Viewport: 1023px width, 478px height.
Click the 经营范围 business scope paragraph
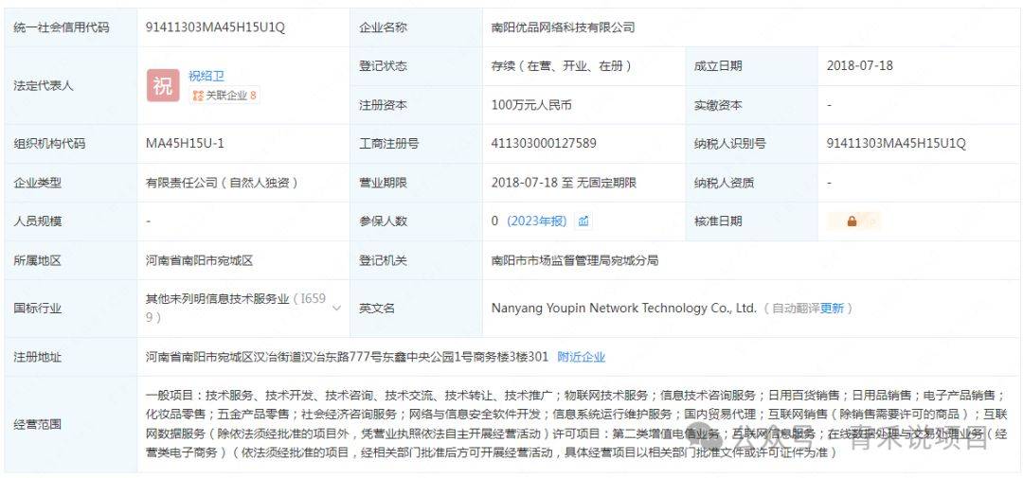click(x=577, y=424)
